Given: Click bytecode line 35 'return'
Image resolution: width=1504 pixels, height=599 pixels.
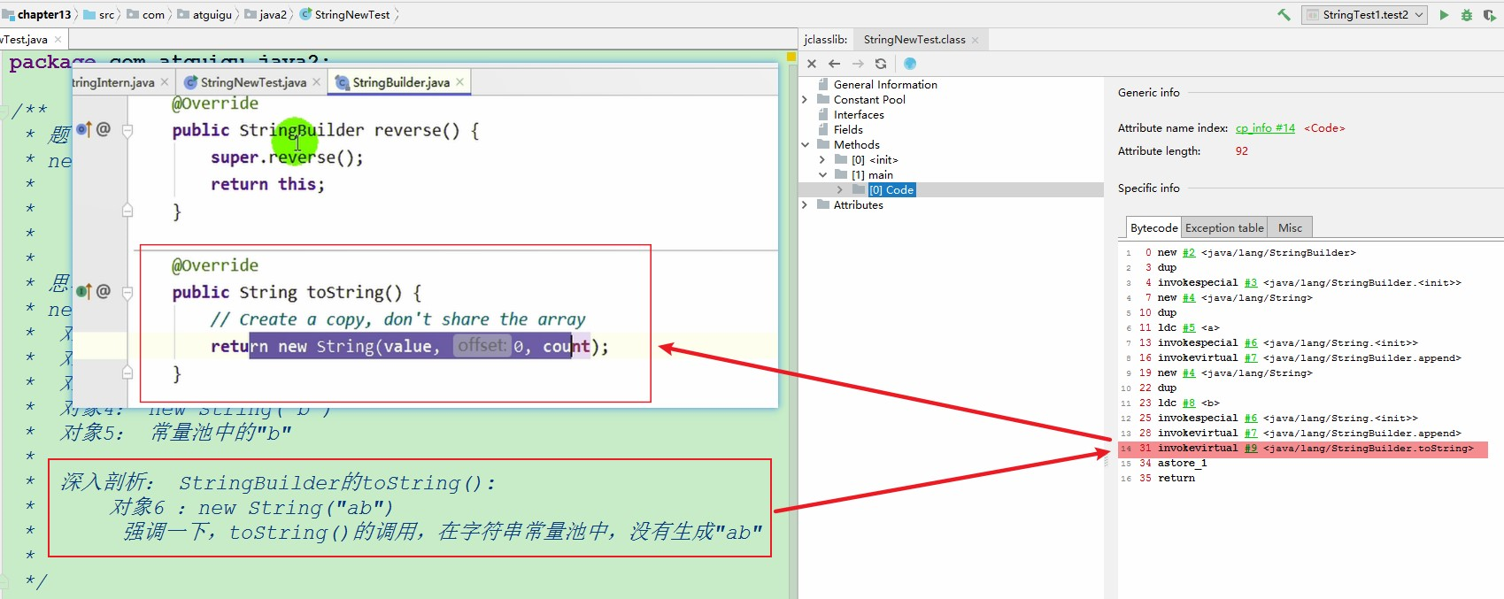Looking at the screenshot, I should [1176, 479].
